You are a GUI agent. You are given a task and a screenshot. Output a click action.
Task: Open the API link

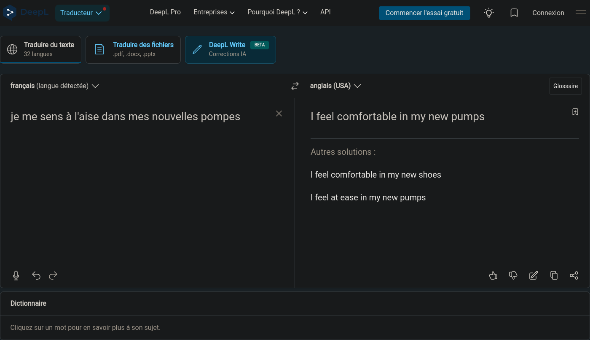[x=325, y=12]
